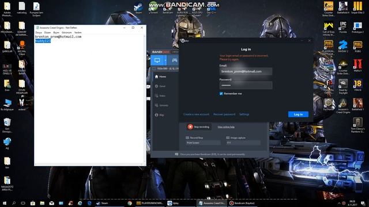Focus the Email input field

(246, 71)
